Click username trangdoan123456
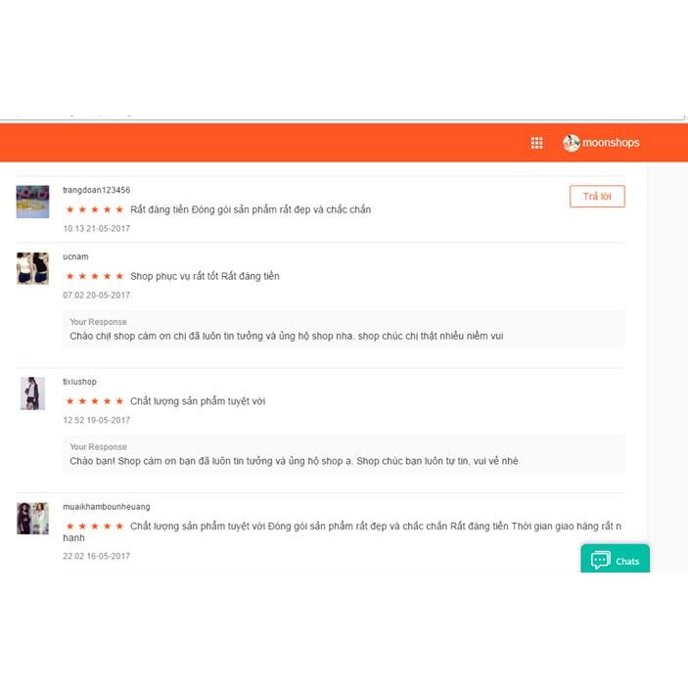 click(97, 190)
